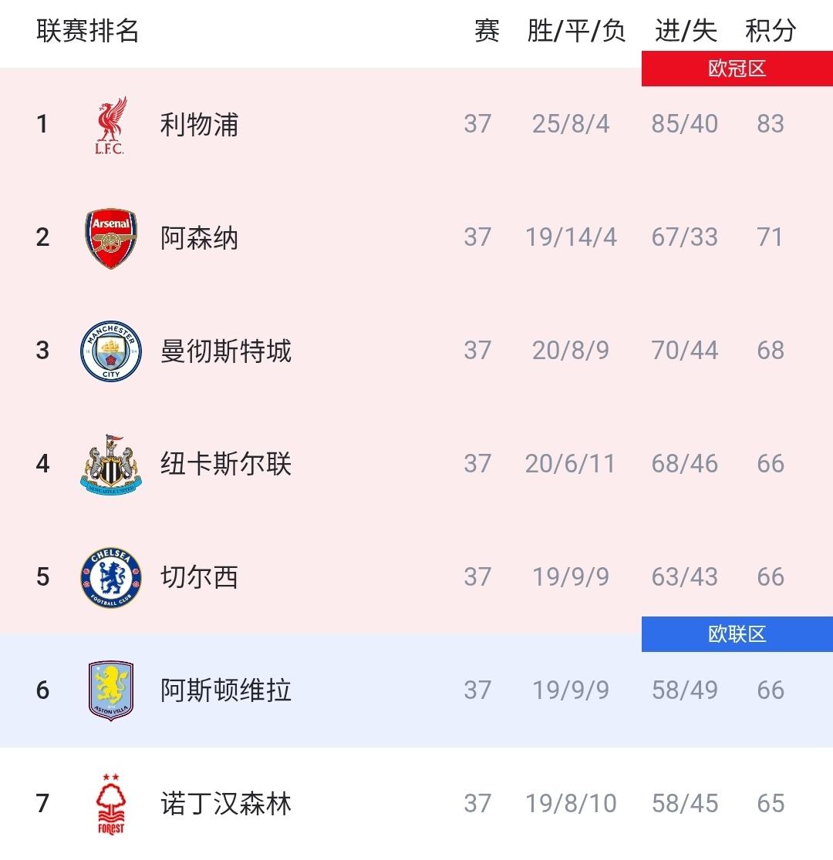Click the 进/失 column header

(686, 31)
